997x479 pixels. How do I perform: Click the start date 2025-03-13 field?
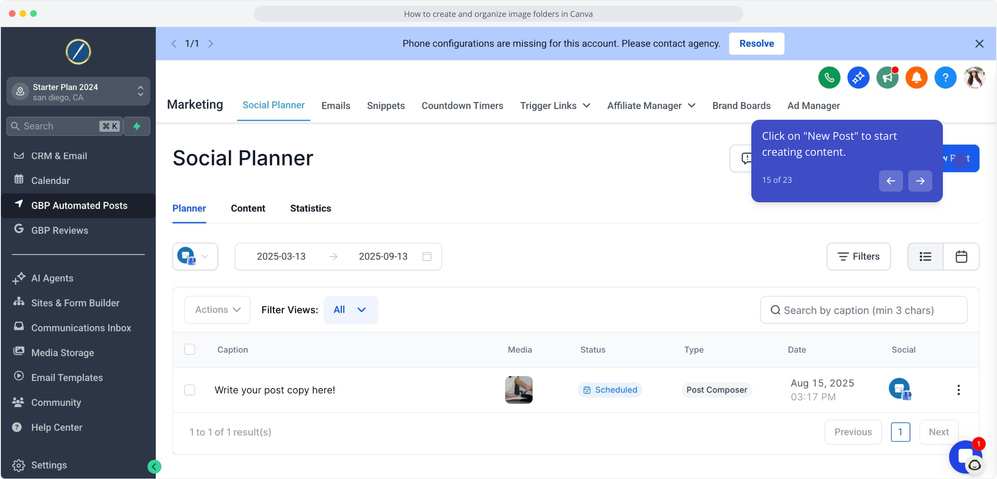(281, 256)
